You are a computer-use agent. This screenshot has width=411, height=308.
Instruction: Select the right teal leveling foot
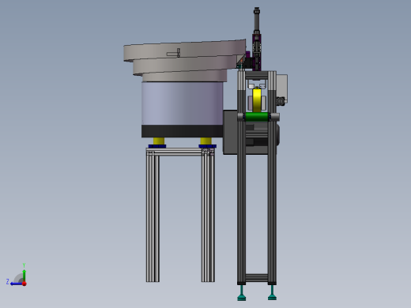pyautogui.click(x=272, y=293)
